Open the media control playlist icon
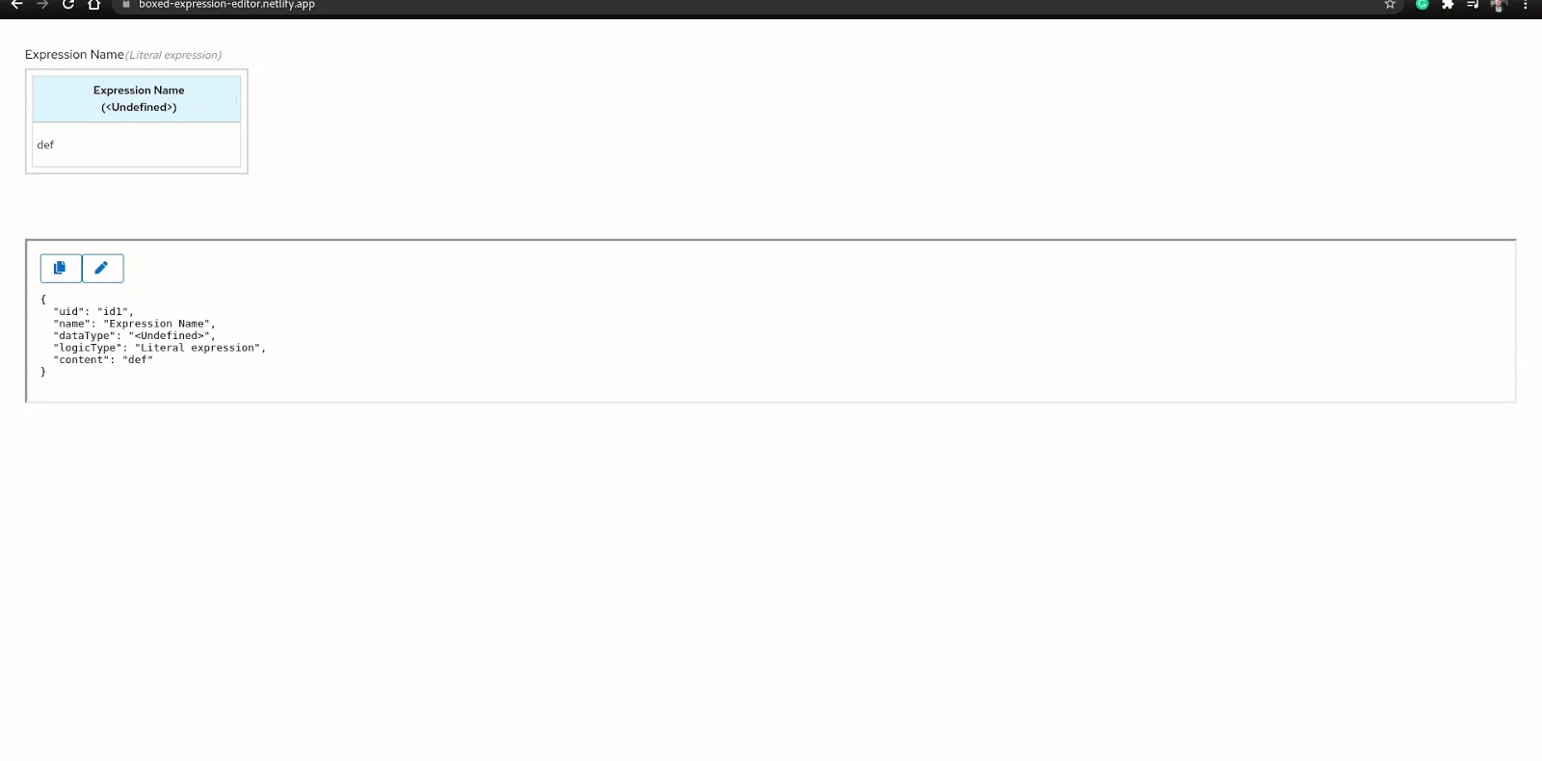 (1473, 5)
